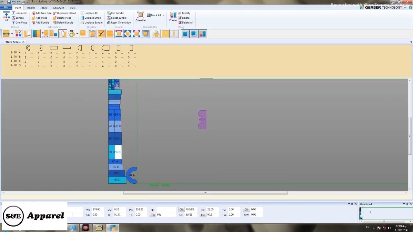This screenshot has width=413, height=232.
Task: Toggle the BD button in info bar
Action: point(203,215)
